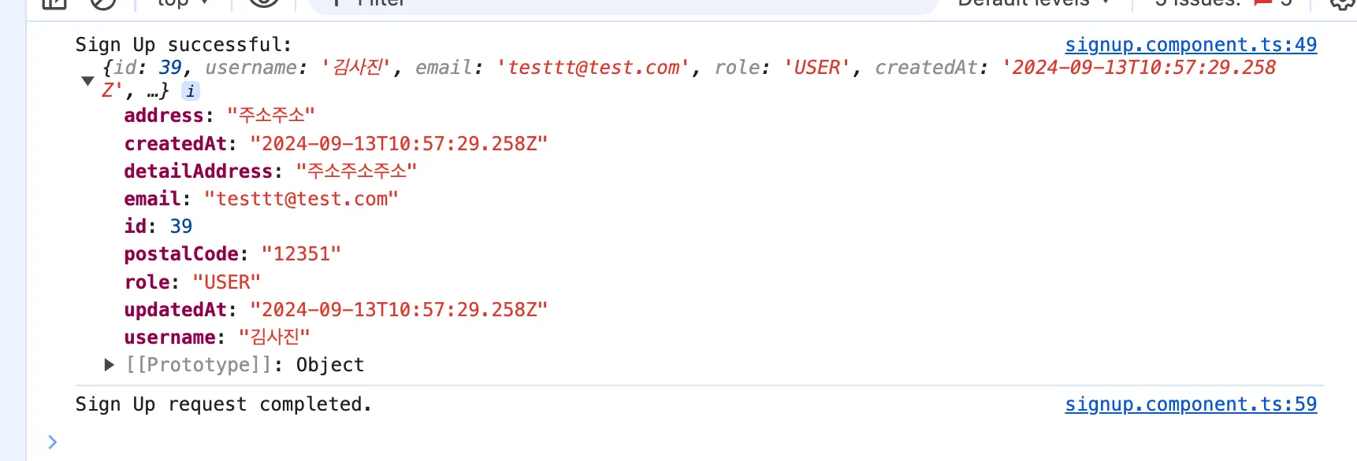Click the updatedAt timestamp value
This screenshot has height=461, width=1357.
398,310
